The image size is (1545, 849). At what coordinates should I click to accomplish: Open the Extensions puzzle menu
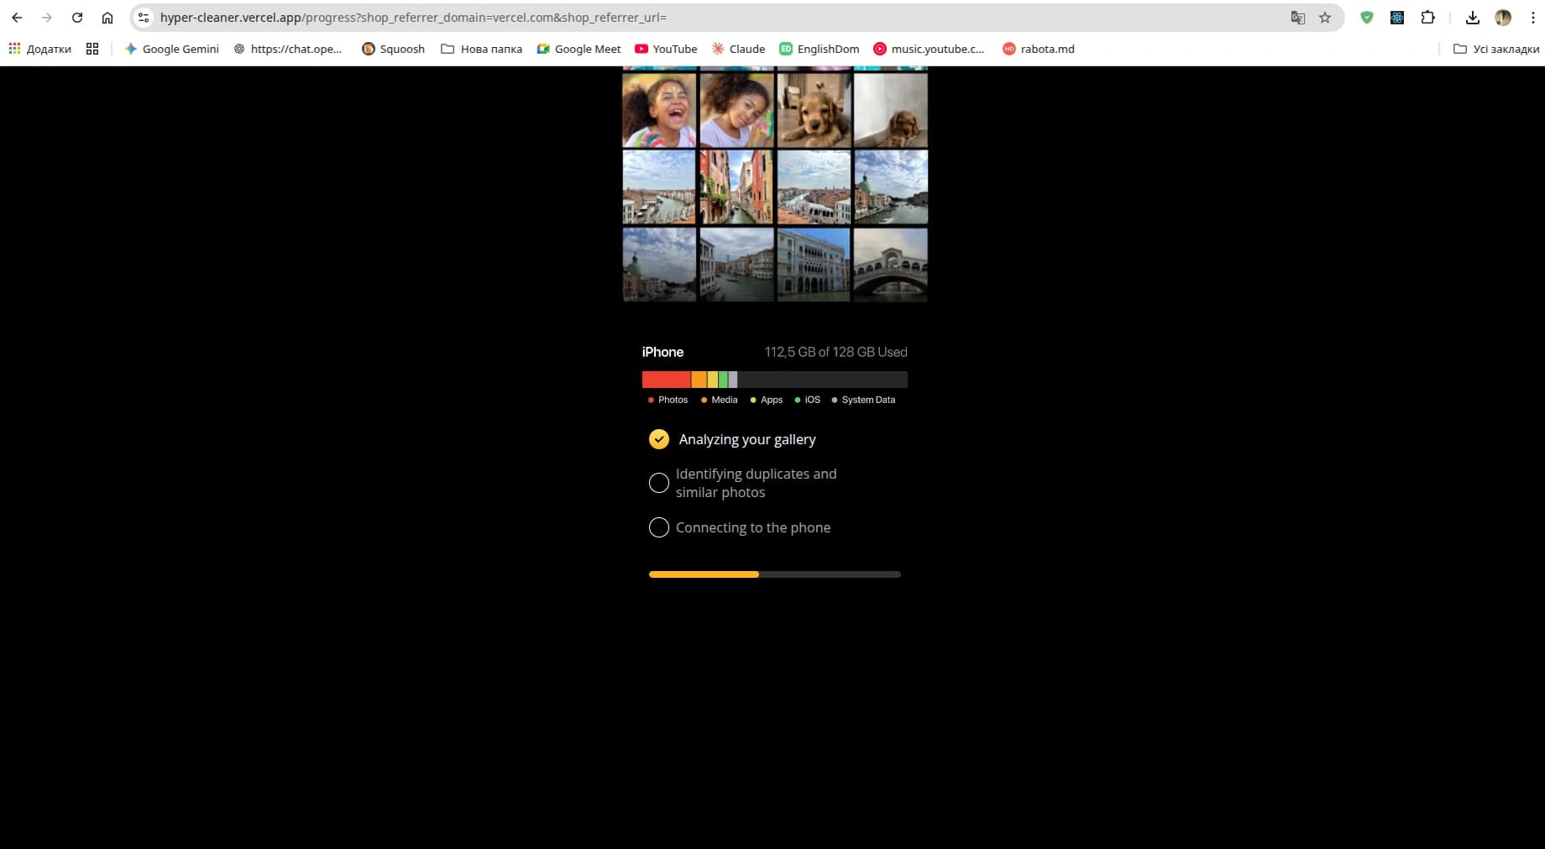point(1427,18)
